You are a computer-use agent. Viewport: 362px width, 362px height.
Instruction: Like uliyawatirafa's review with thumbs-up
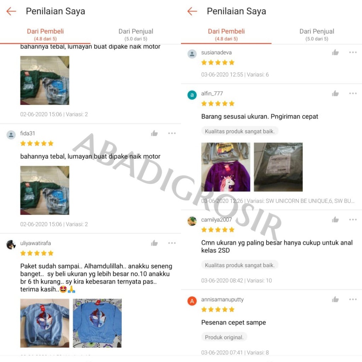tap(154, 243)
